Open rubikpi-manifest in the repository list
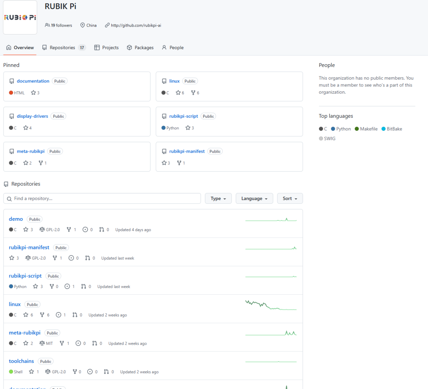This screenshot has height=389, width=428. point(29,247)
